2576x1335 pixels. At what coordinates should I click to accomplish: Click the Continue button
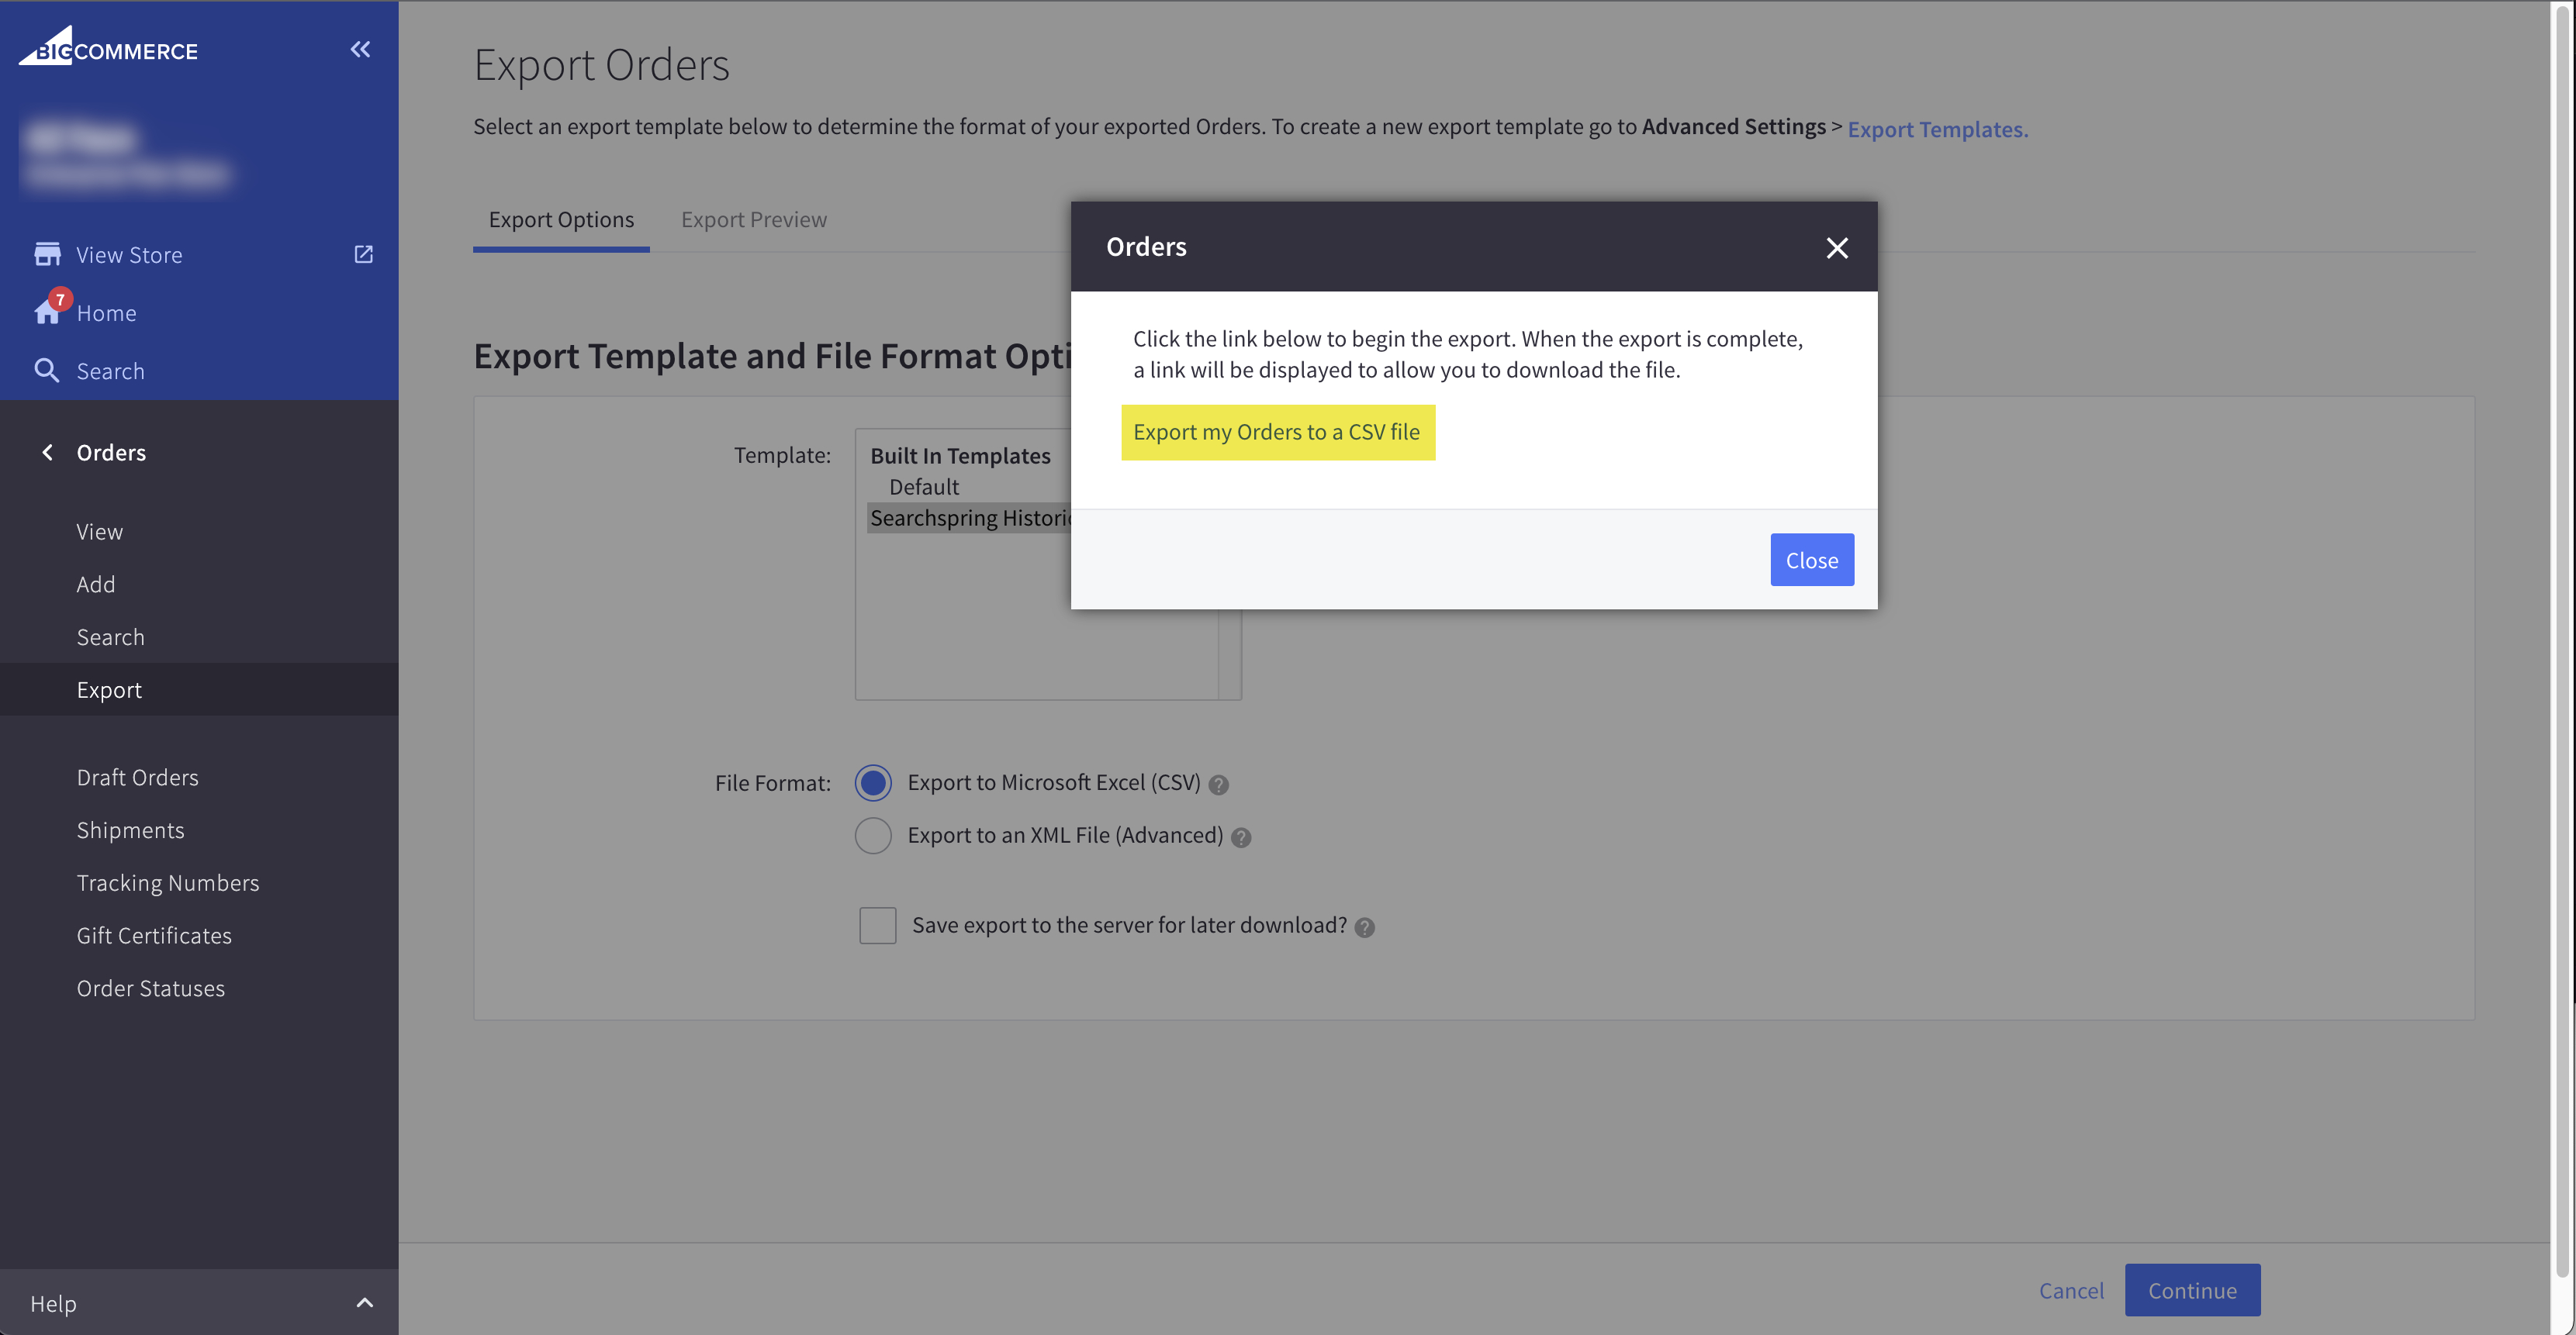[x=2192, y=1290]
